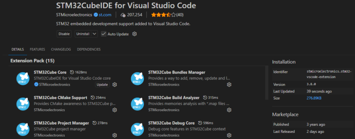
Task: Click the STM32Cube Debug Core title
Action: point(171,123)
